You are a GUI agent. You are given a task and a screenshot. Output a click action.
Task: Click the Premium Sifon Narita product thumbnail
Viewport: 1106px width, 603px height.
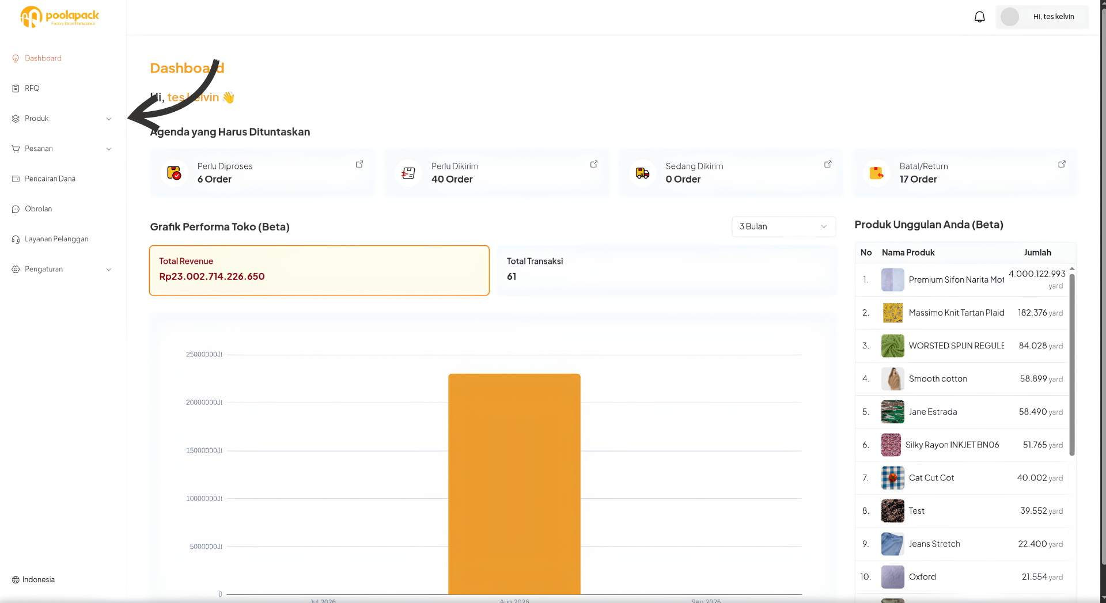tap(892, 280)
